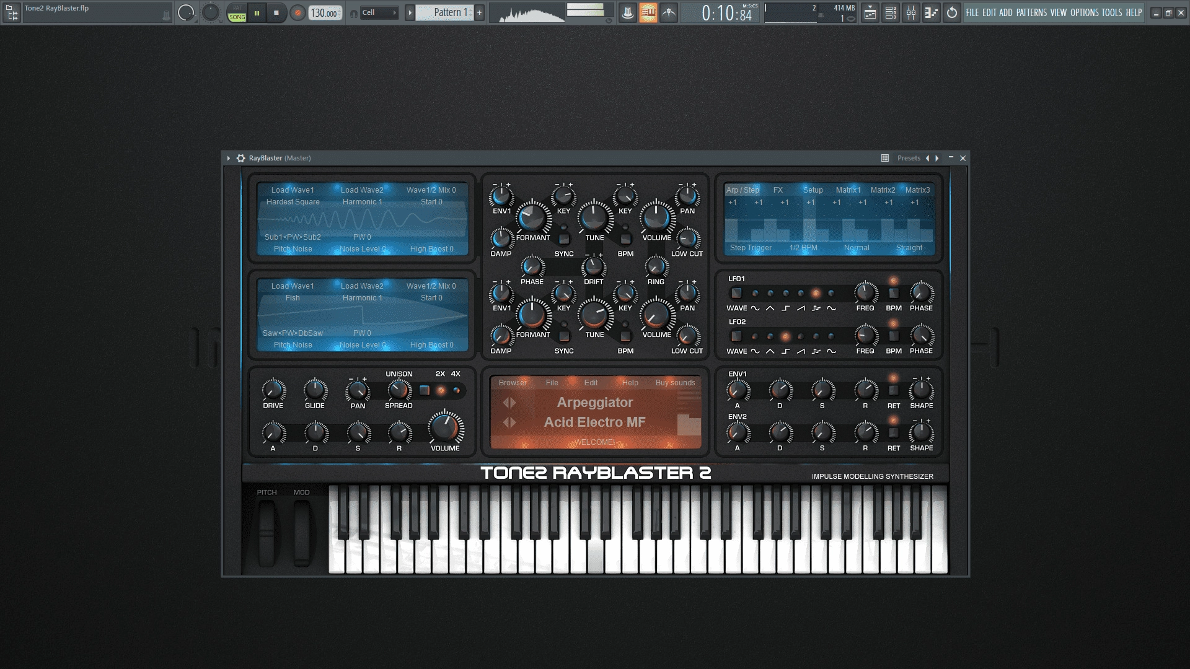Select LFO1 square wave shape icon
The image size is (1190, 669).
(785, 308)
